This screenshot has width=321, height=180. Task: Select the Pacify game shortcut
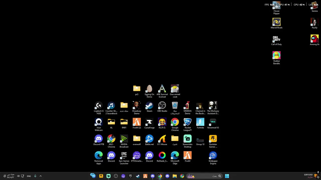point(314,23)
